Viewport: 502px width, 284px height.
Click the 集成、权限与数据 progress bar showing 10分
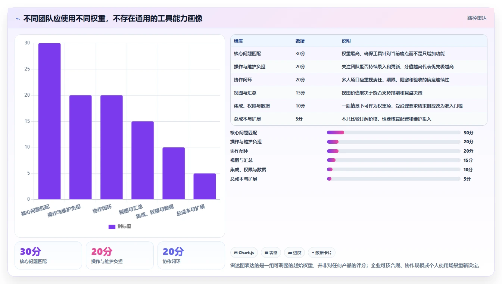(x=393, y=169)
